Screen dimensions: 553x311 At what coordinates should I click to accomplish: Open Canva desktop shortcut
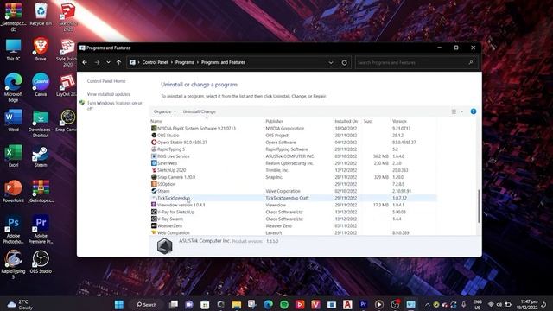[x=41, y=85]
